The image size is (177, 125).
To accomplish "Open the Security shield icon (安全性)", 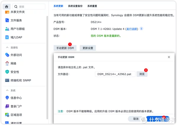I will click(x=7, y=72).
